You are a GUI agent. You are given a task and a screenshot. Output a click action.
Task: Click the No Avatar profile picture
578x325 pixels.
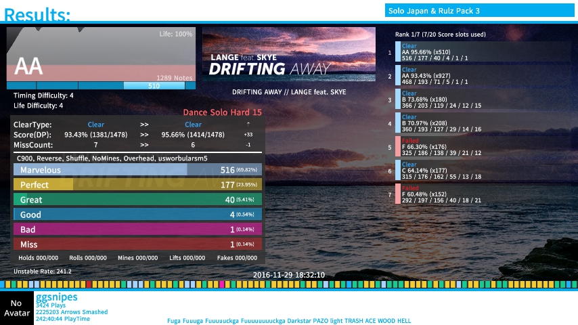17,308
